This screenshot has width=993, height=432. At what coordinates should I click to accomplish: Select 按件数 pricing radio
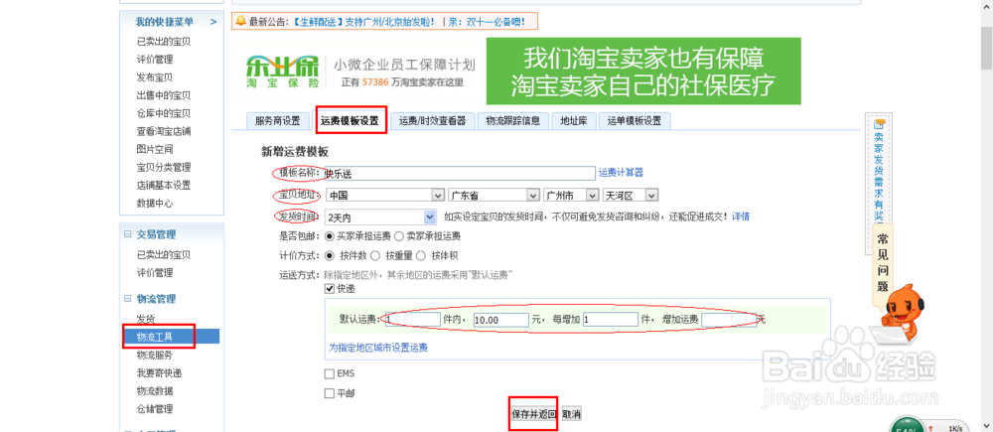coord(329,256)
